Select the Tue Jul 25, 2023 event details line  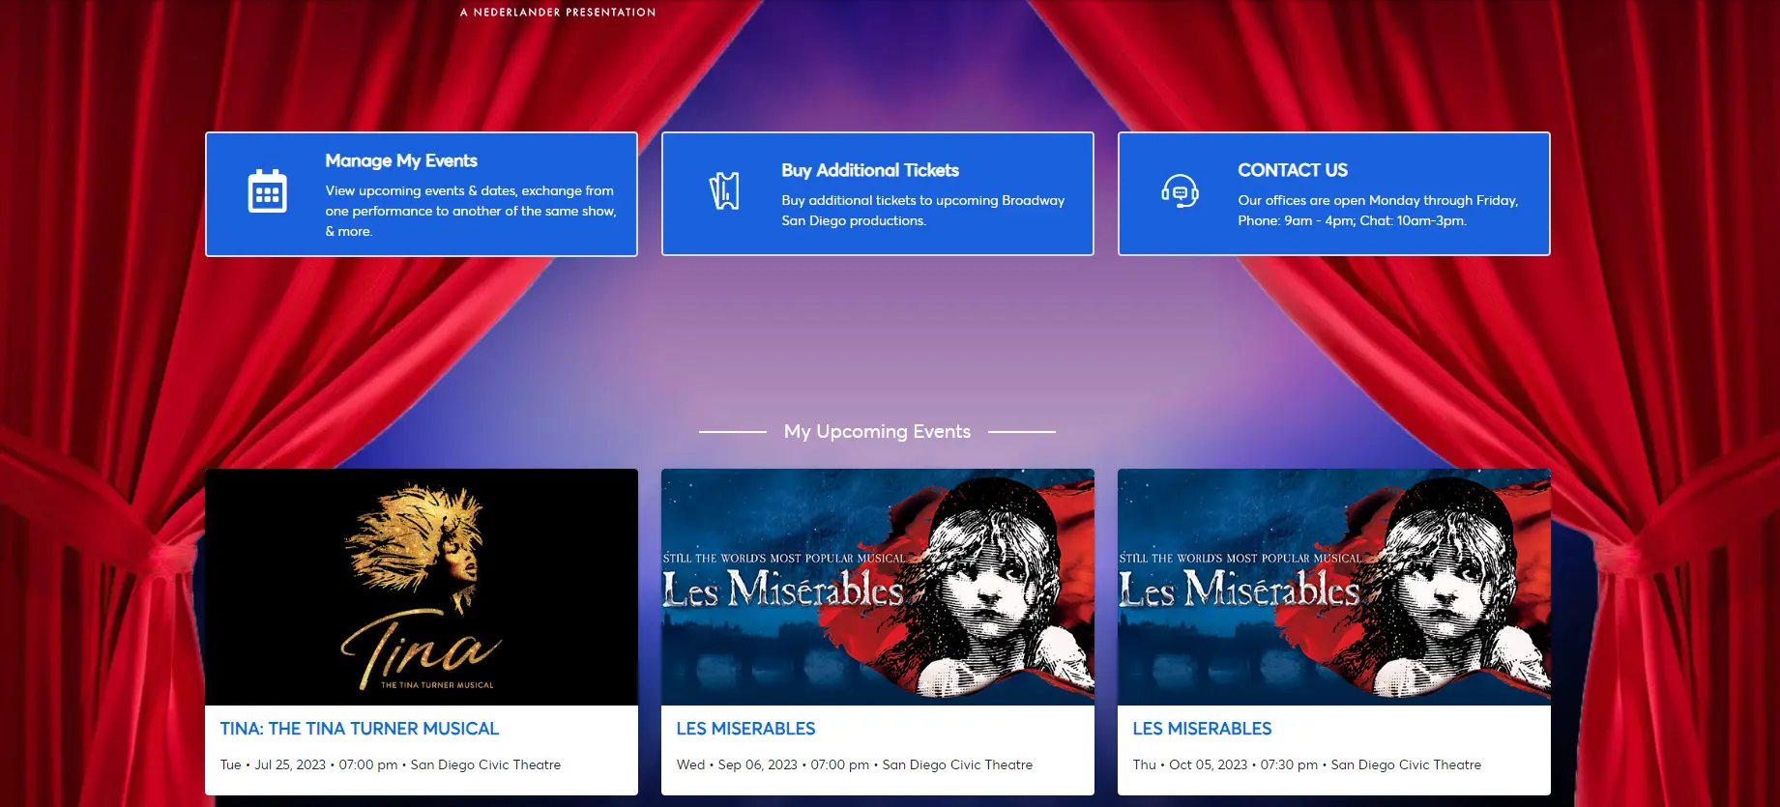[390, 764]
